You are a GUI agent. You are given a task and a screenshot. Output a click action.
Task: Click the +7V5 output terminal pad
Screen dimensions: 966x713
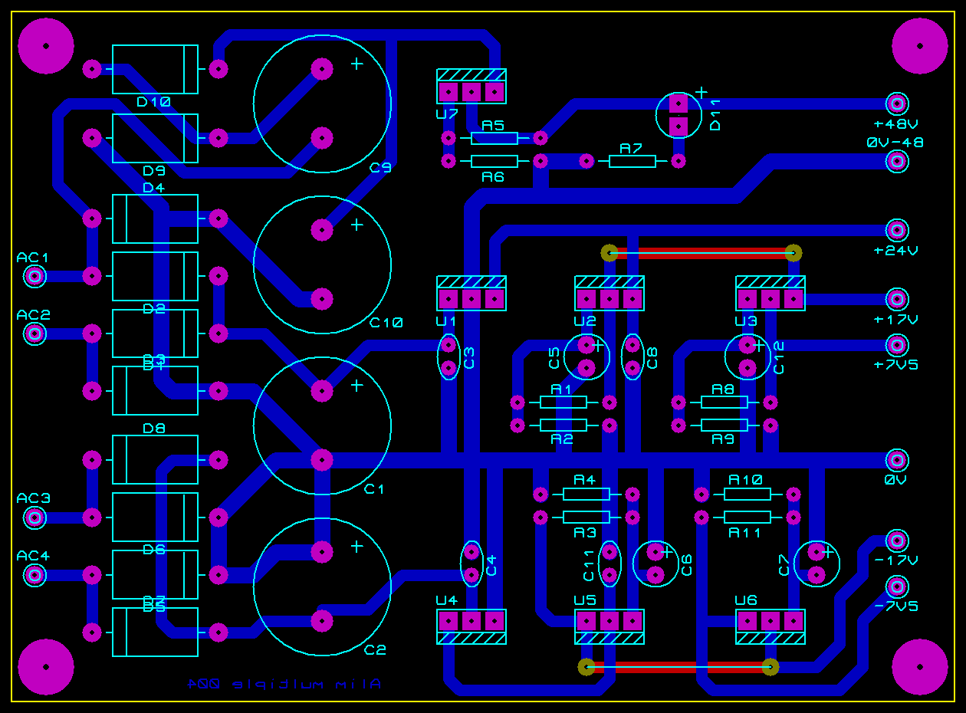(x=897, y=345)
